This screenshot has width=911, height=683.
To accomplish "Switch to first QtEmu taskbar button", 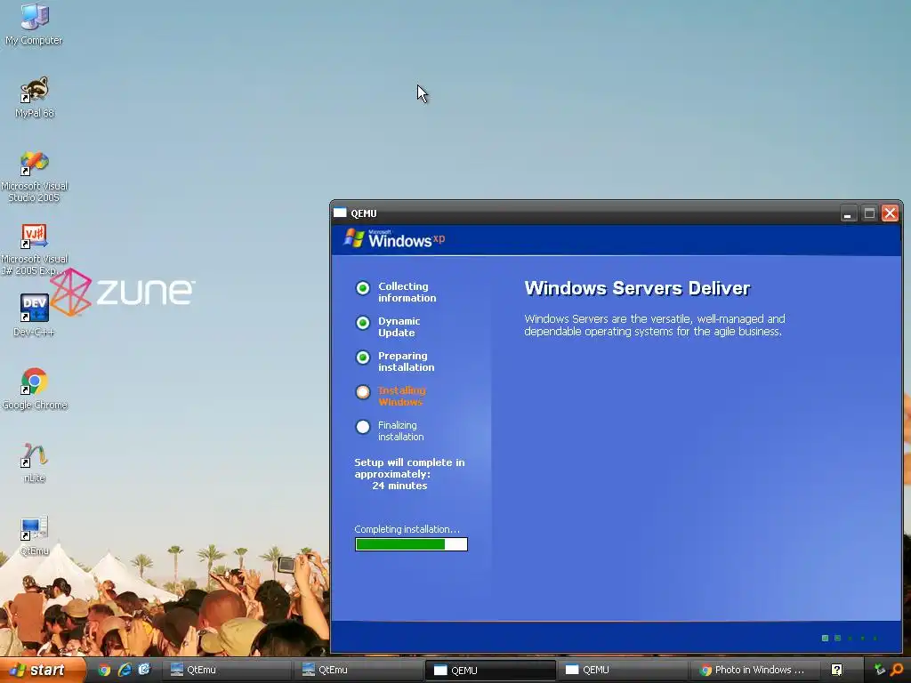I will 225,670.
